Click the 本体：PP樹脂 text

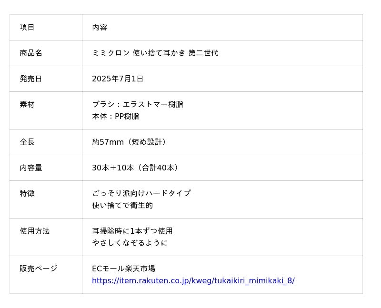tap(115, 116)
